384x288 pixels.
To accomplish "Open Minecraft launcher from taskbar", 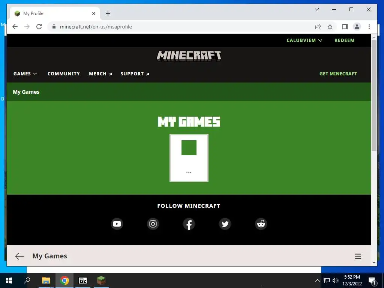I will 101,280.
